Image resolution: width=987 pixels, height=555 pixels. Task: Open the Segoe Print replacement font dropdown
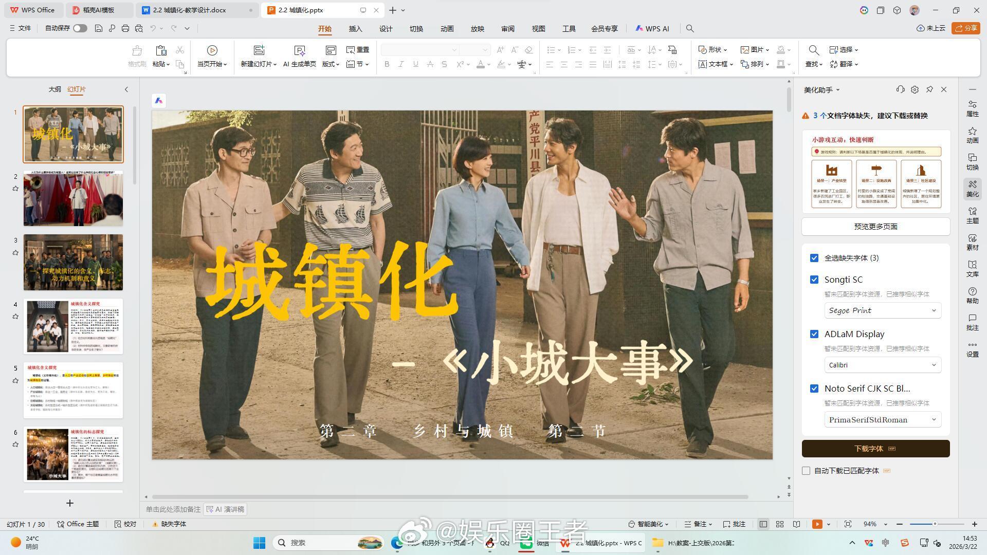tap(882, 310)
